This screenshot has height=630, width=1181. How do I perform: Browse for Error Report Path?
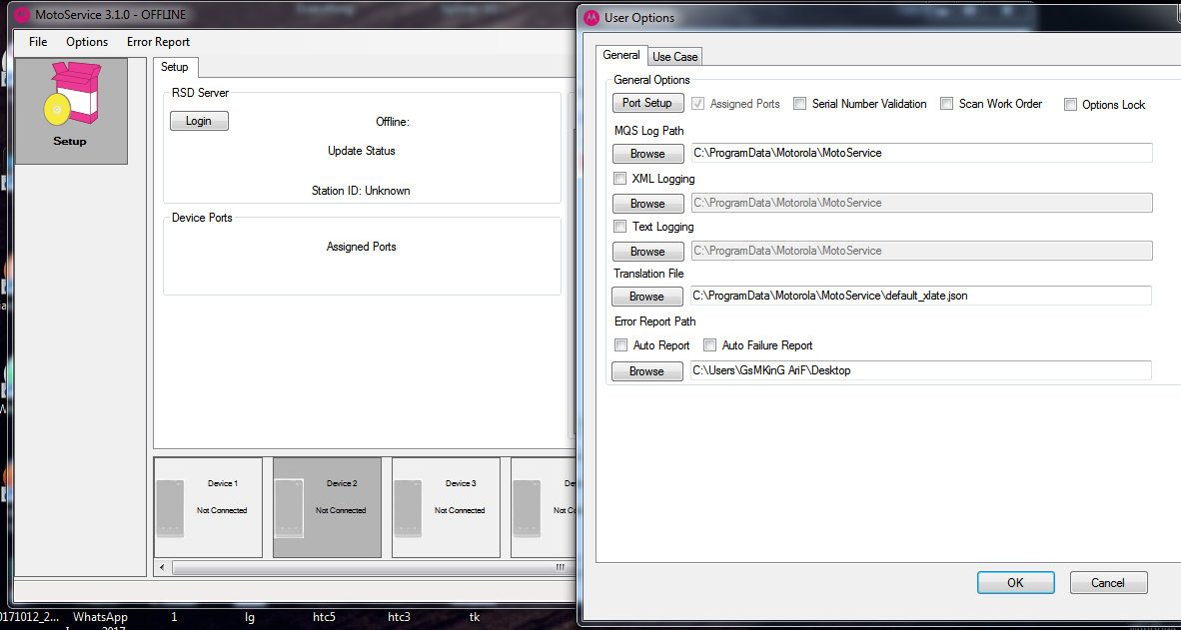coord(647,371)
